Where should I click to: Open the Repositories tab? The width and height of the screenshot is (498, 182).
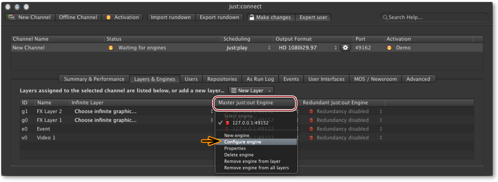coord(222,79)
